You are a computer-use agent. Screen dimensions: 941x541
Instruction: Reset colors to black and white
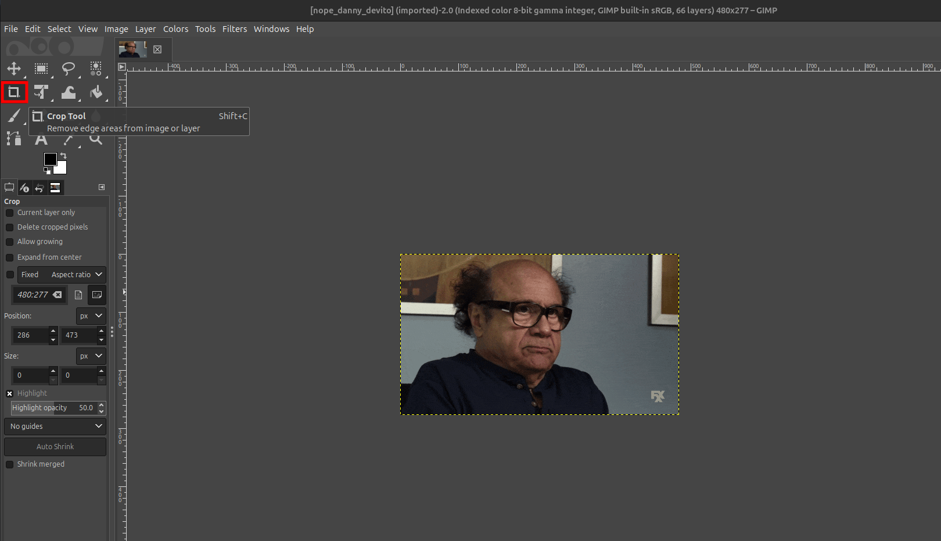click(47, 171)
